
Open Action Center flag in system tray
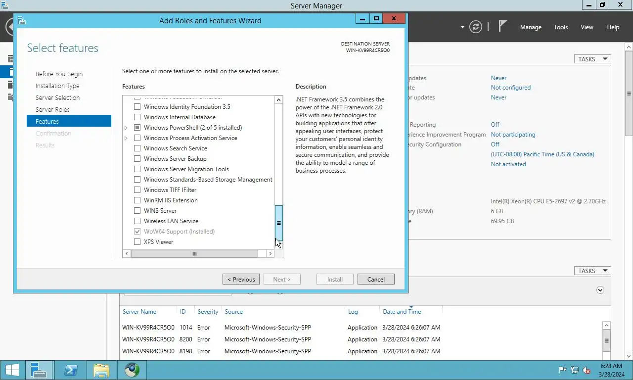point(562,370)
